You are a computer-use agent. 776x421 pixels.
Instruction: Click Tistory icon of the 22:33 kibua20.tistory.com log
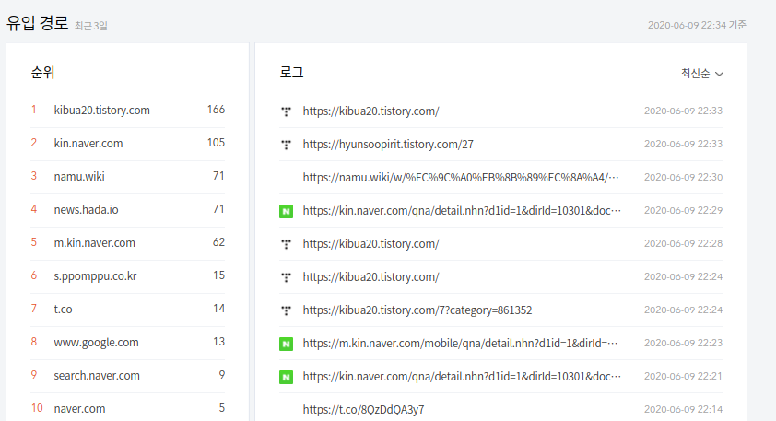286,111
